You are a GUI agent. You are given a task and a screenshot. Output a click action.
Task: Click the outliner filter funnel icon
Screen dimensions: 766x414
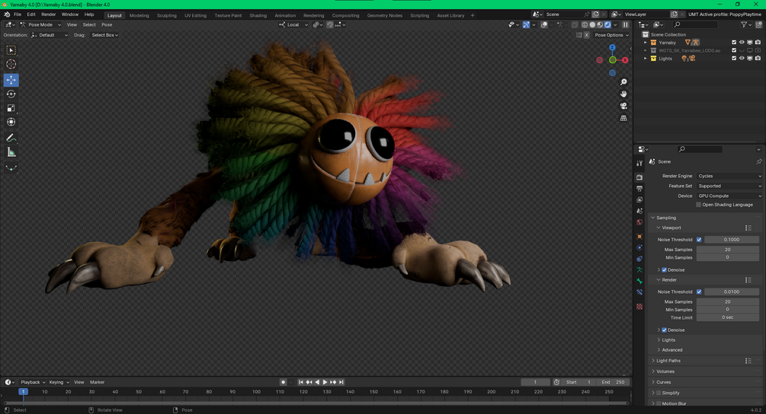click(x=744, y=24)
